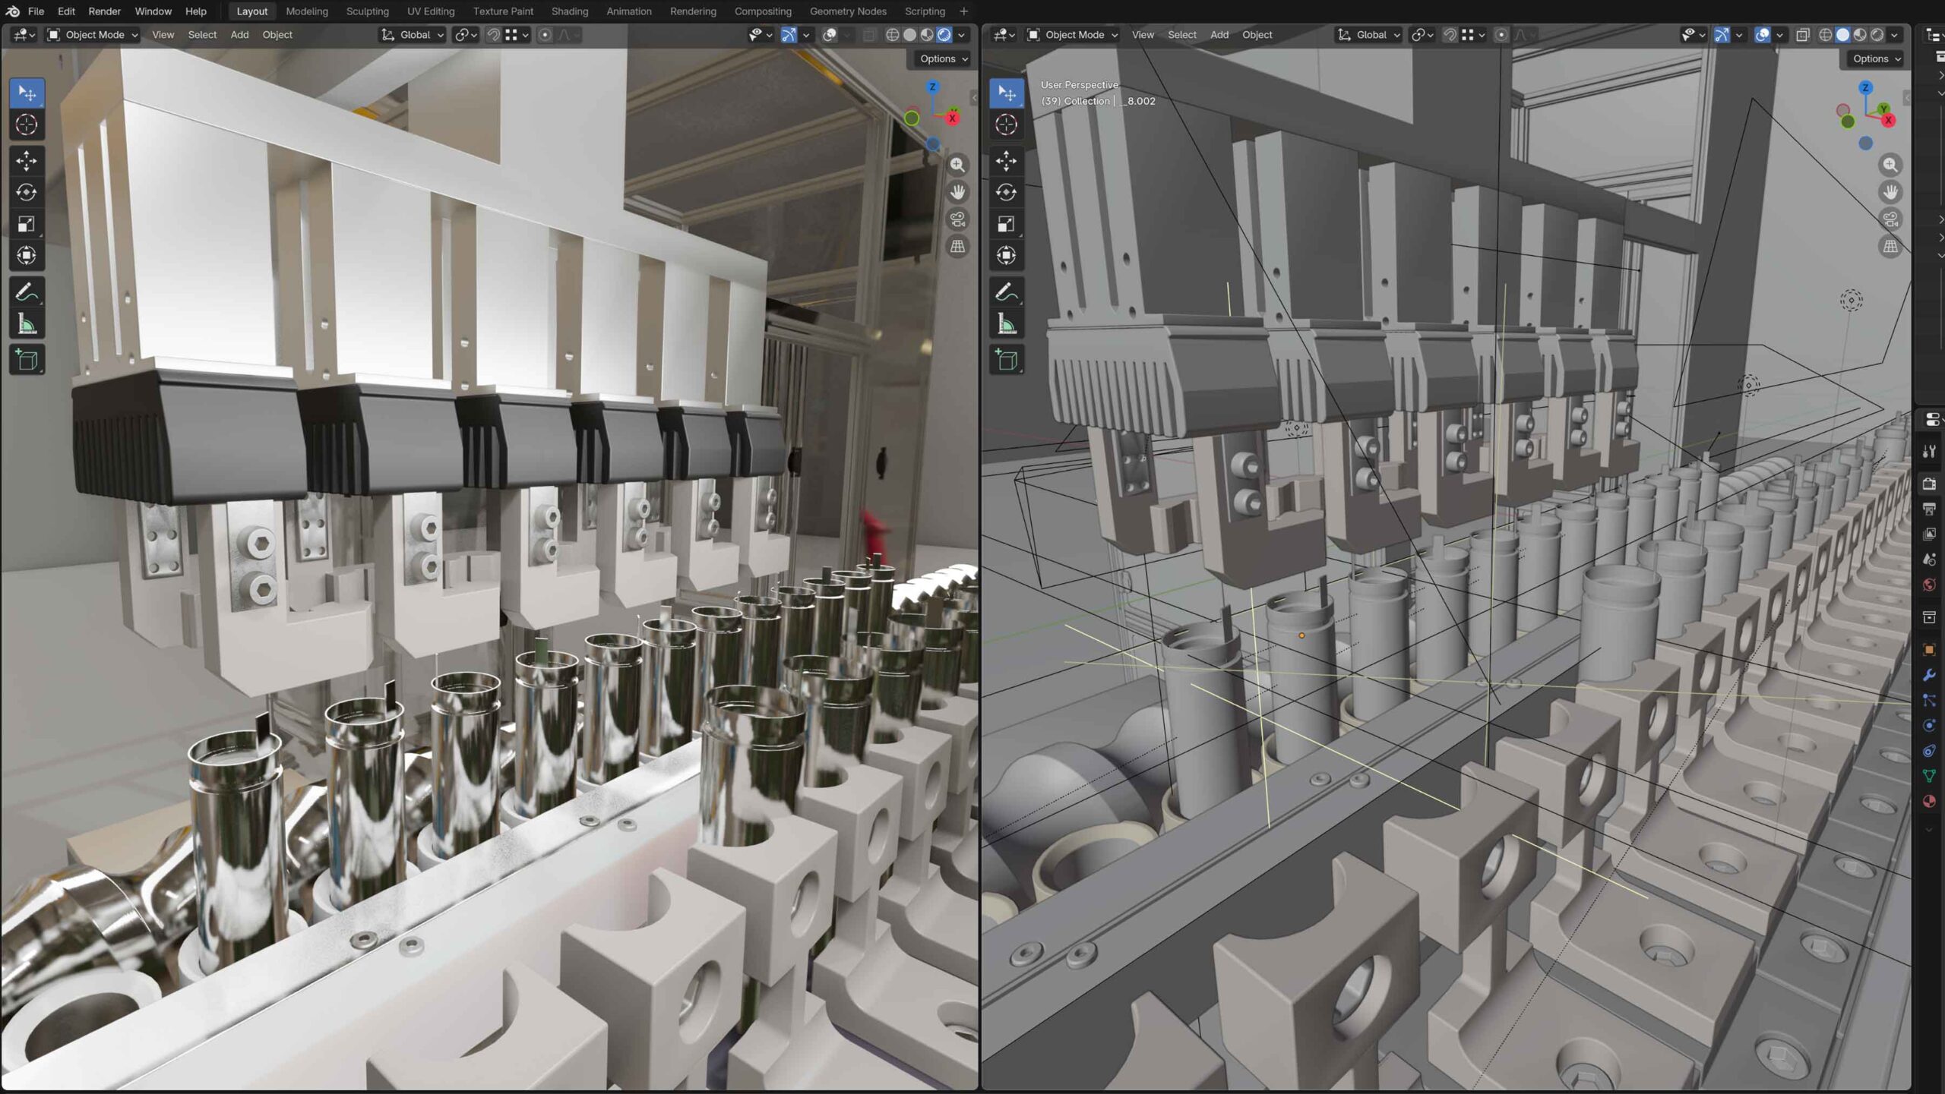Toggle overlays in right viewport header
The height and width of the screenshot is (1094, 1945).
[x=1762, y=35]
